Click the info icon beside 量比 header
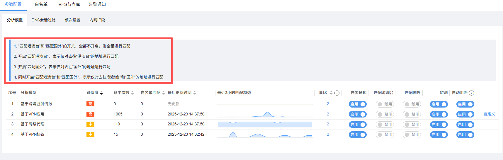The image size is (503, 160). pos(337,93)
